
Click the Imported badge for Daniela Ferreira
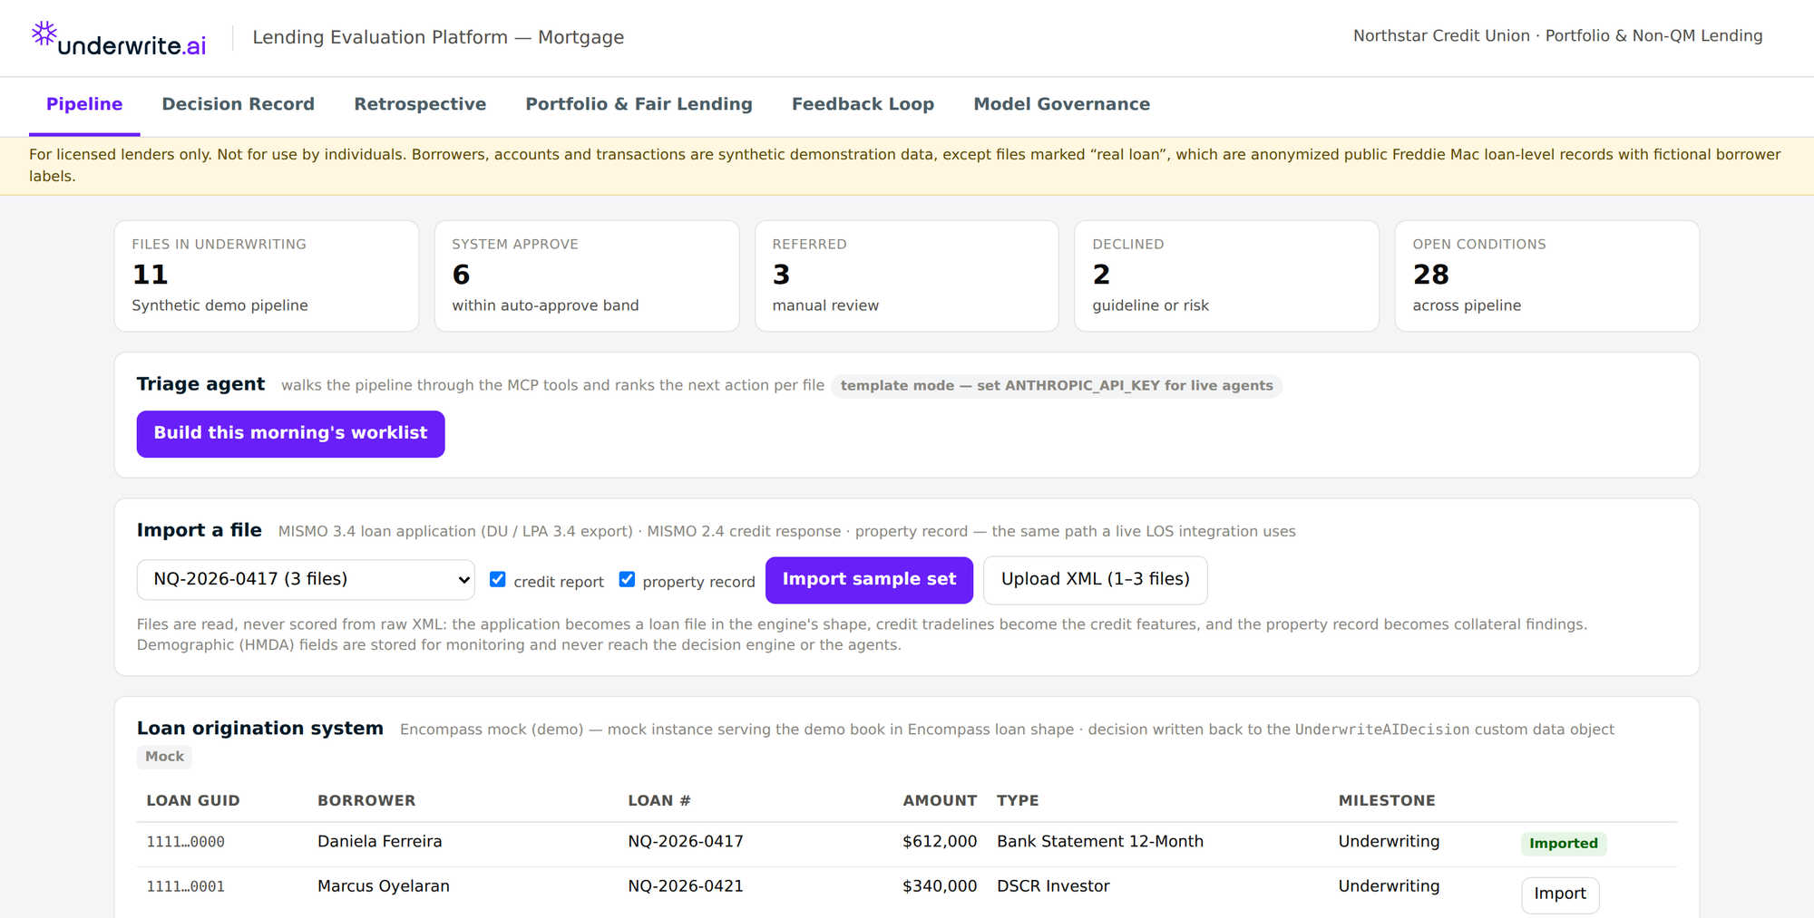[1564, 844]
